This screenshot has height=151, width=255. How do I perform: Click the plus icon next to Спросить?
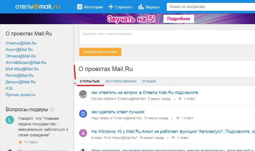point(111,7)
